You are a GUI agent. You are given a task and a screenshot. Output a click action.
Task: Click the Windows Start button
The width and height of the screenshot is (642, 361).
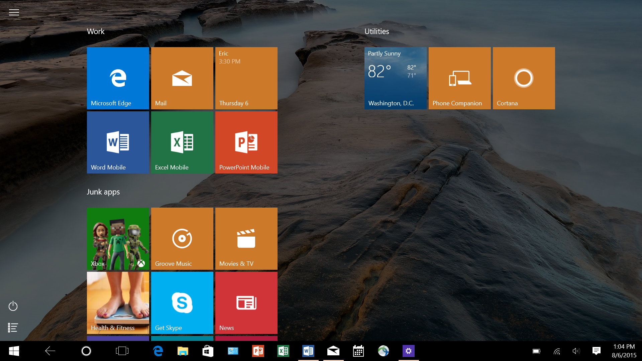click(x=14, y=351)
